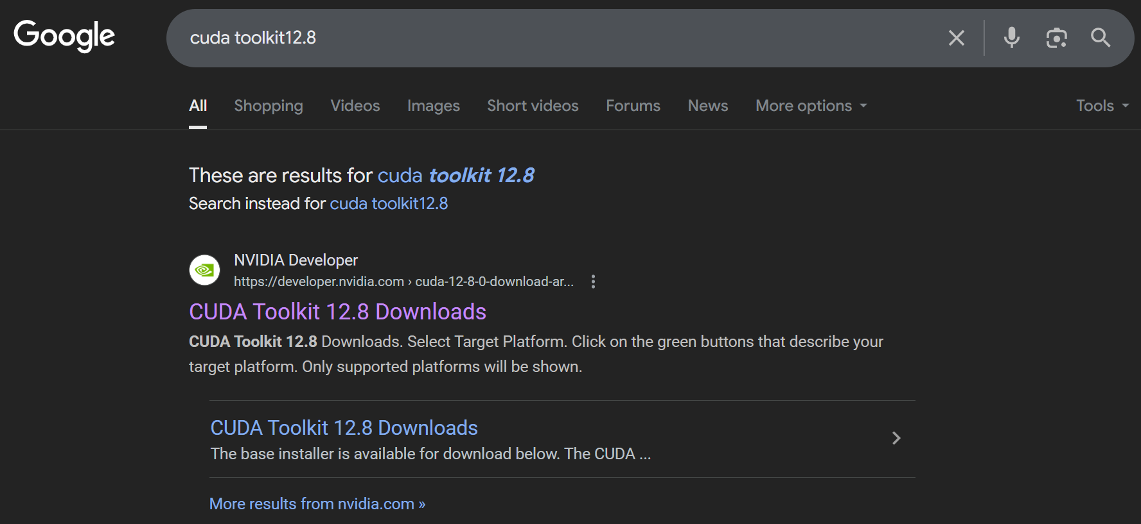This screenshot has width=1141, height=524.
Task: Switch to the Forums tab
Action: click(x=633, y=106)
